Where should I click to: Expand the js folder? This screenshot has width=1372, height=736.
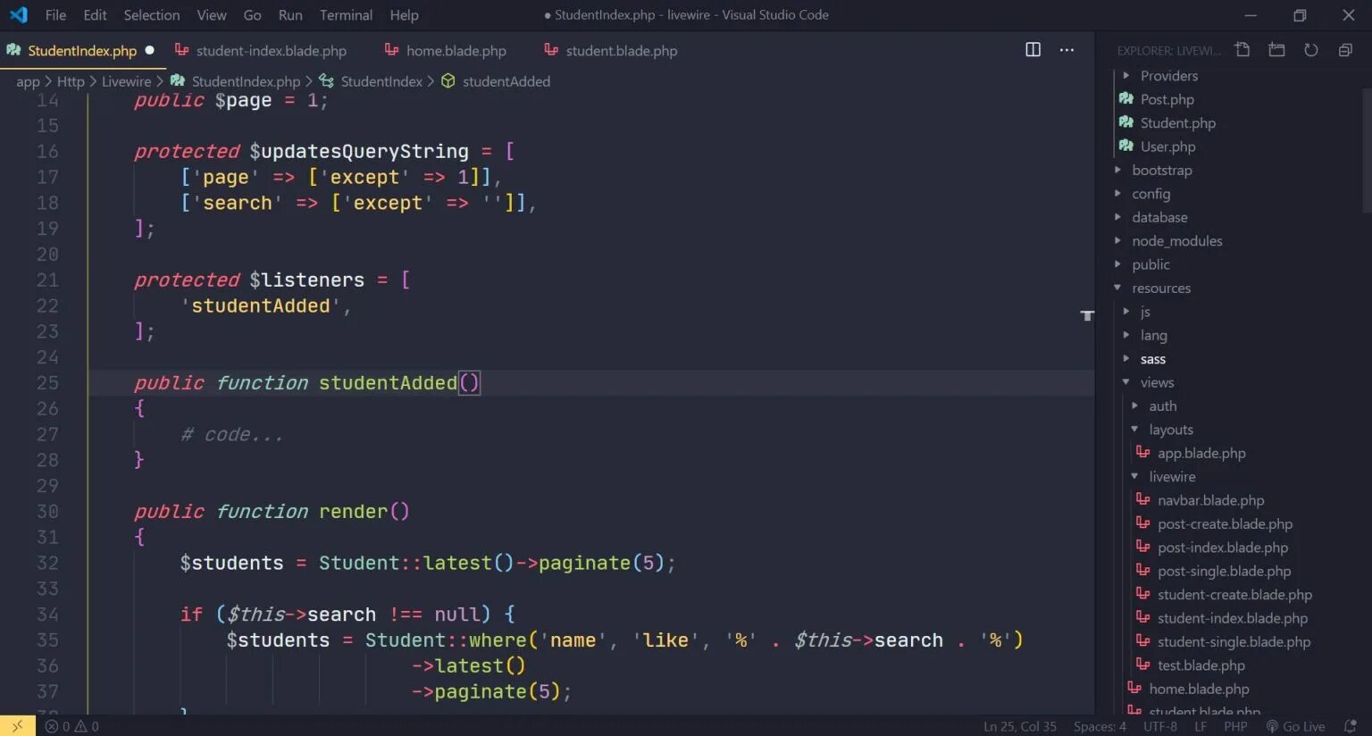[1145, 312]
